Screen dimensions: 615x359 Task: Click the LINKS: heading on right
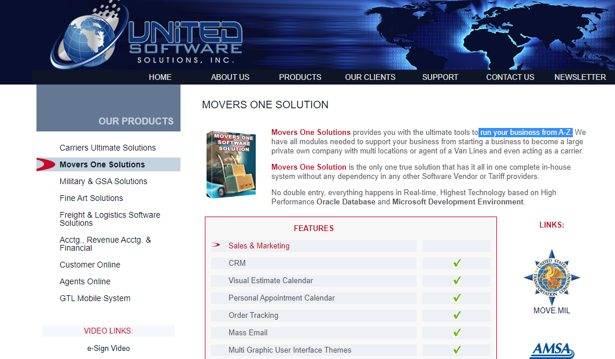pos(551,225)
